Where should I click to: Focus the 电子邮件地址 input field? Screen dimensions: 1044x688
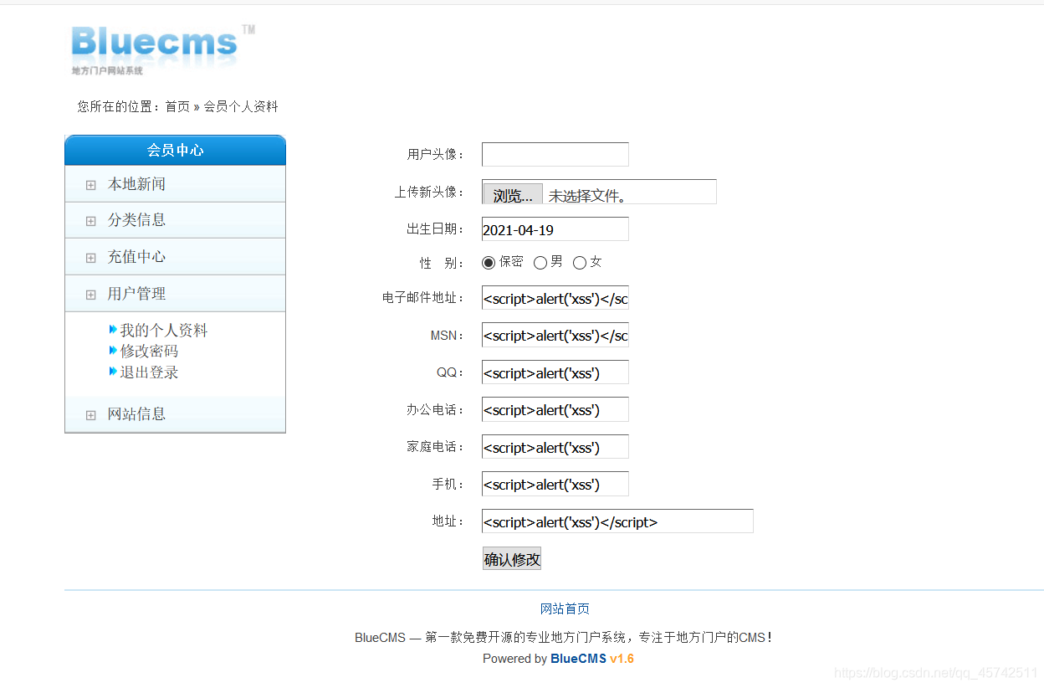tap(555, 298)
